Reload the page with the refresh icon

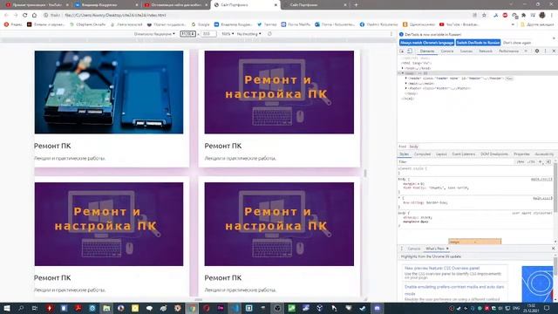(25, 15)
